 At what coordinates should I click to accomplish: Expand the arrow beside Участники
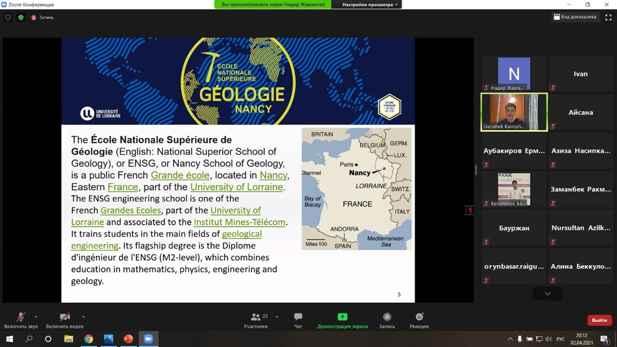(277, 317)
